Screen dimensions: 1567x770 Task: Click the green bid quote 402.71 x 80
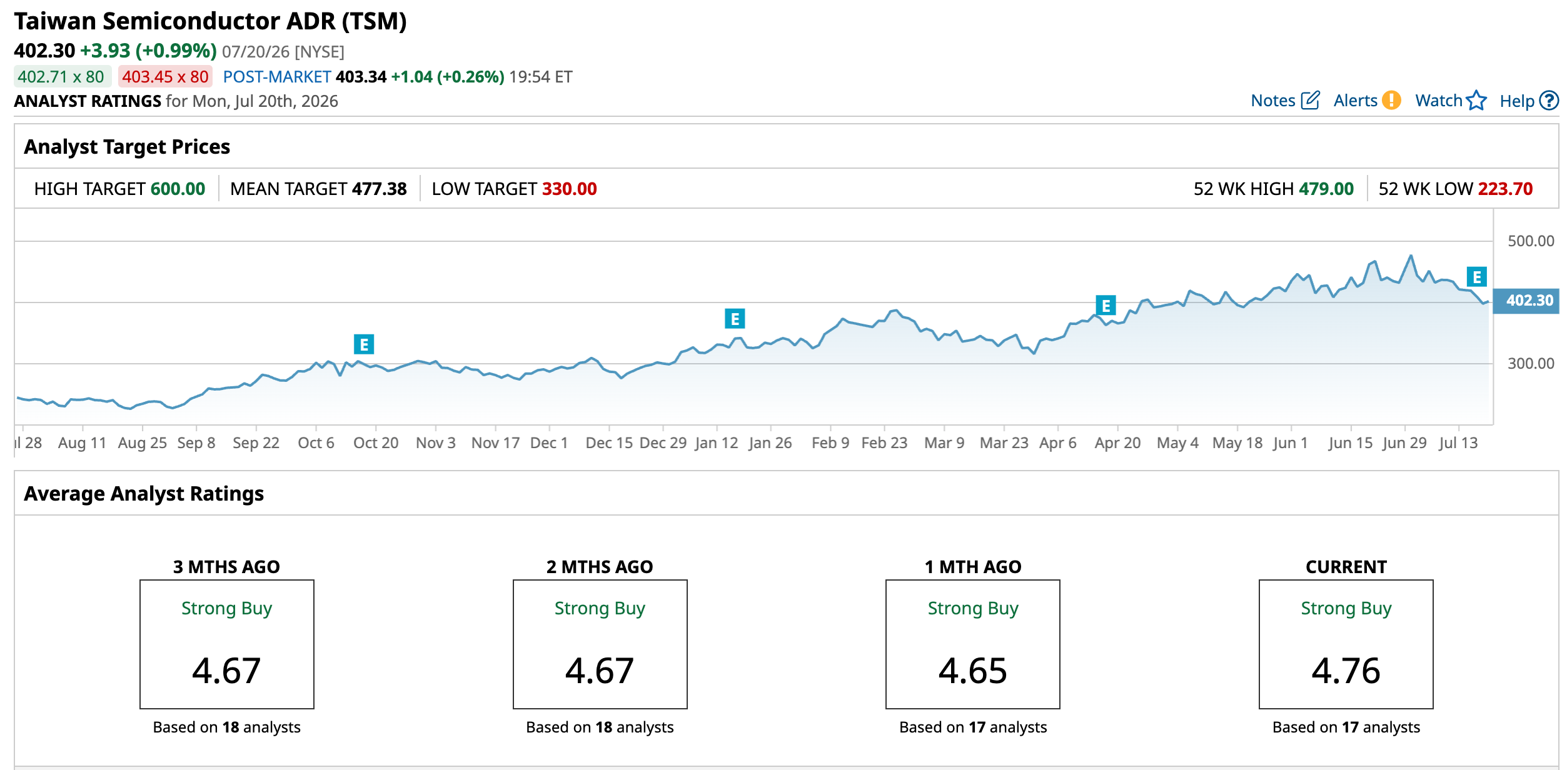(62, 77)
